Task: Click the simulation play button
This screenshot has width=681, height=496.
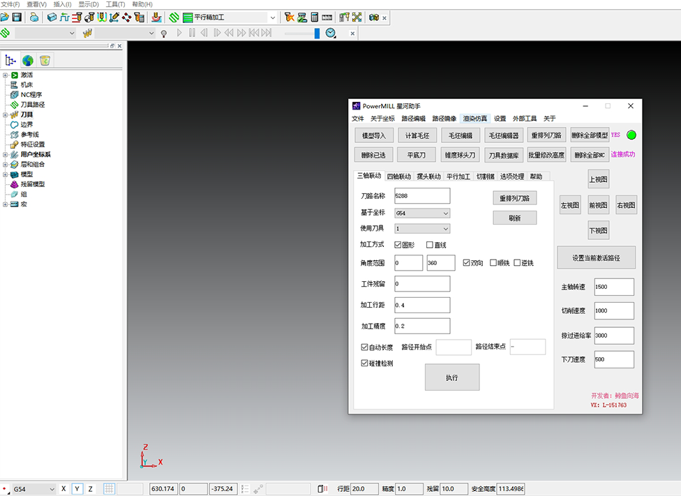Action: point(179,33)
